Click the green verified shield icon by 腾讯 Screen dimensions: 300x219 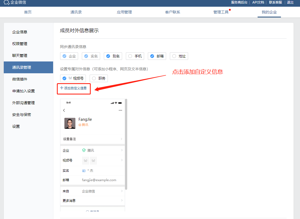(x=84, y=150)
